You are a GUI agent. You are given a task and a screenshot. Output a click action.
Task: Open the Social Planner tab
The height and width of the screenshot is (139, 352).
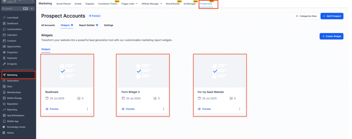click(64, 4)
